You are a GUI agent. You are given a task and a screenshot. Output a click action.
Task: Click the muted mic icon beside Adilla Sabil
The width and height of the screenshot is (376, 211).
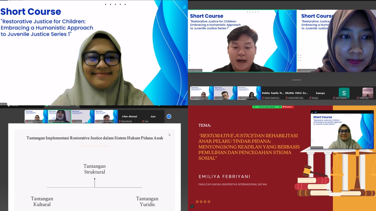[358, 98]
